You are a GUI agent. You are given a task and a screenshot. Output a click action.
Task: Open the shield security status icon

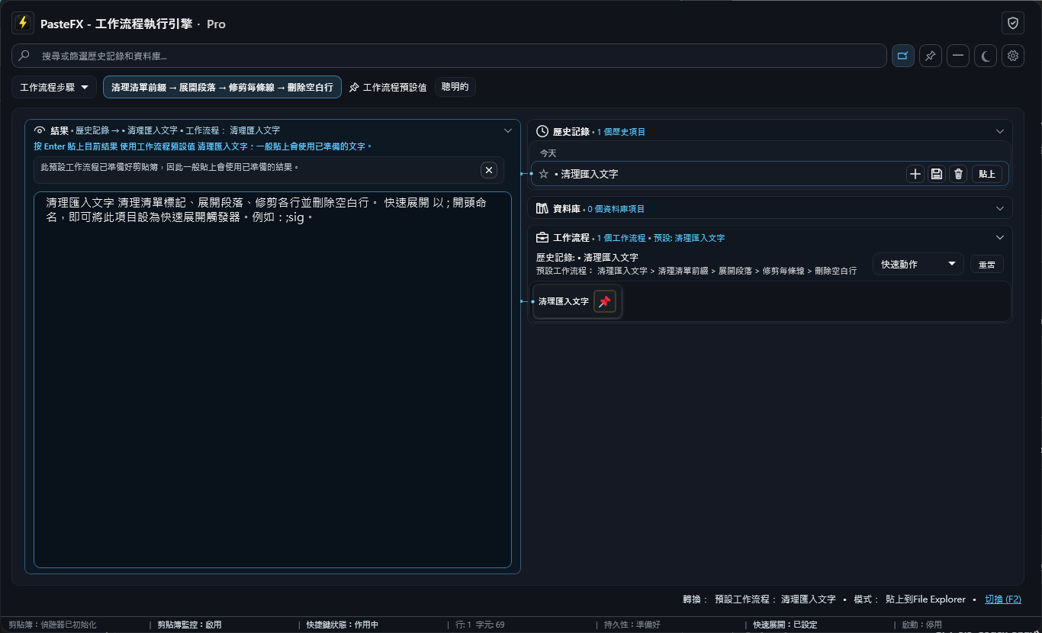1013,23
